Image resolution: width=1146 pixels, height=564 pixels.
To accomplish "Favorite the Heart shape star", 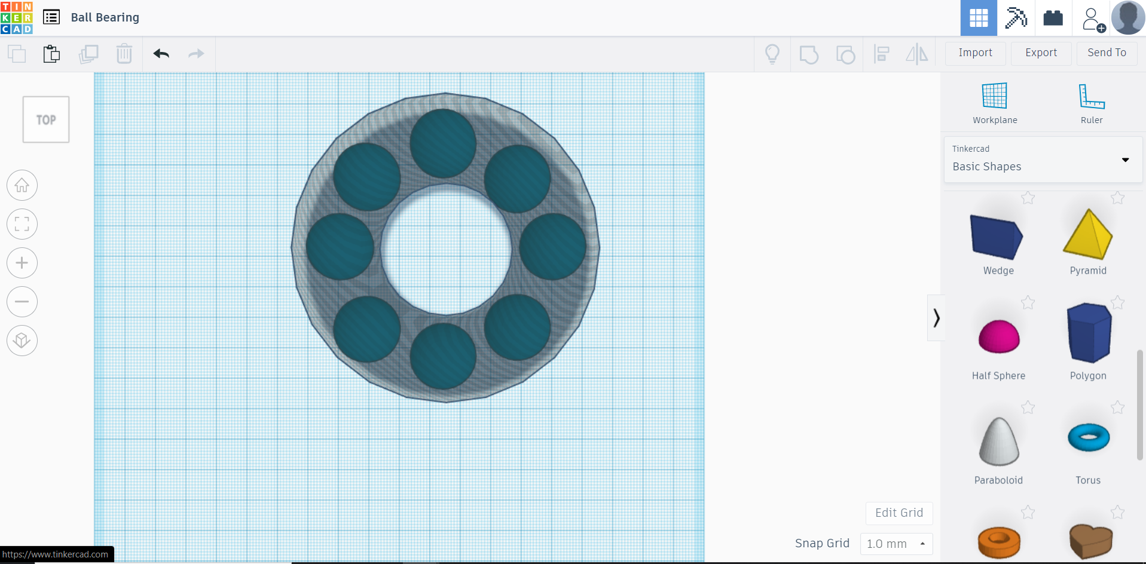I will click(1117, 512).
